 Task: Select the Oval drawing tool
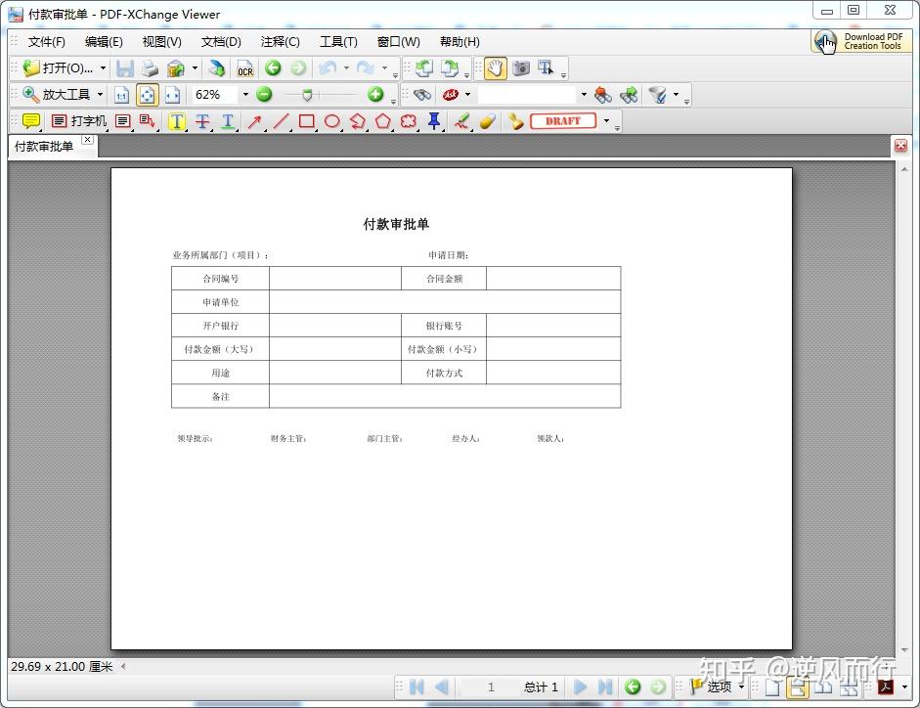click(x=332, y=121)
